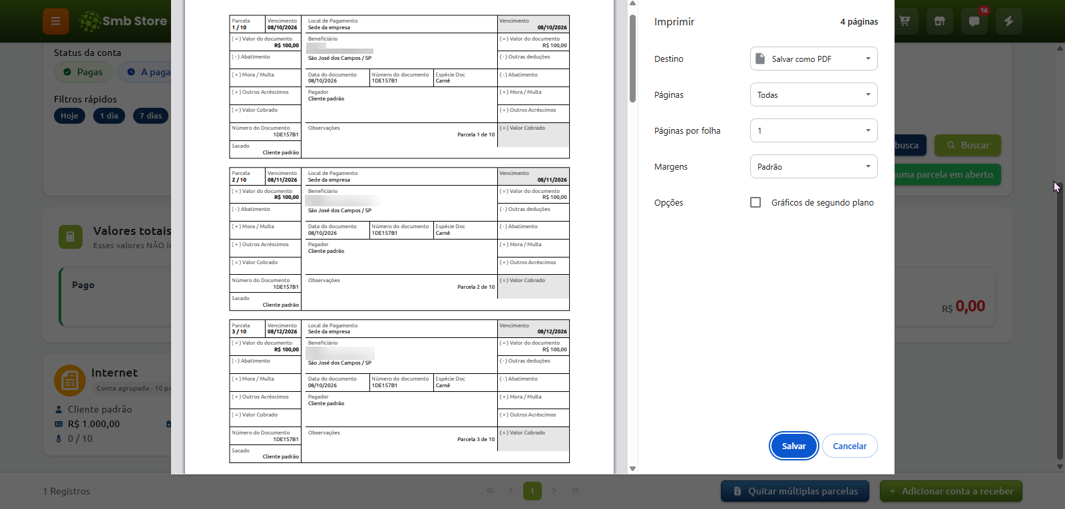Click the "Internet" card title
Screen dimensions: 1065x509
(114, 373)
